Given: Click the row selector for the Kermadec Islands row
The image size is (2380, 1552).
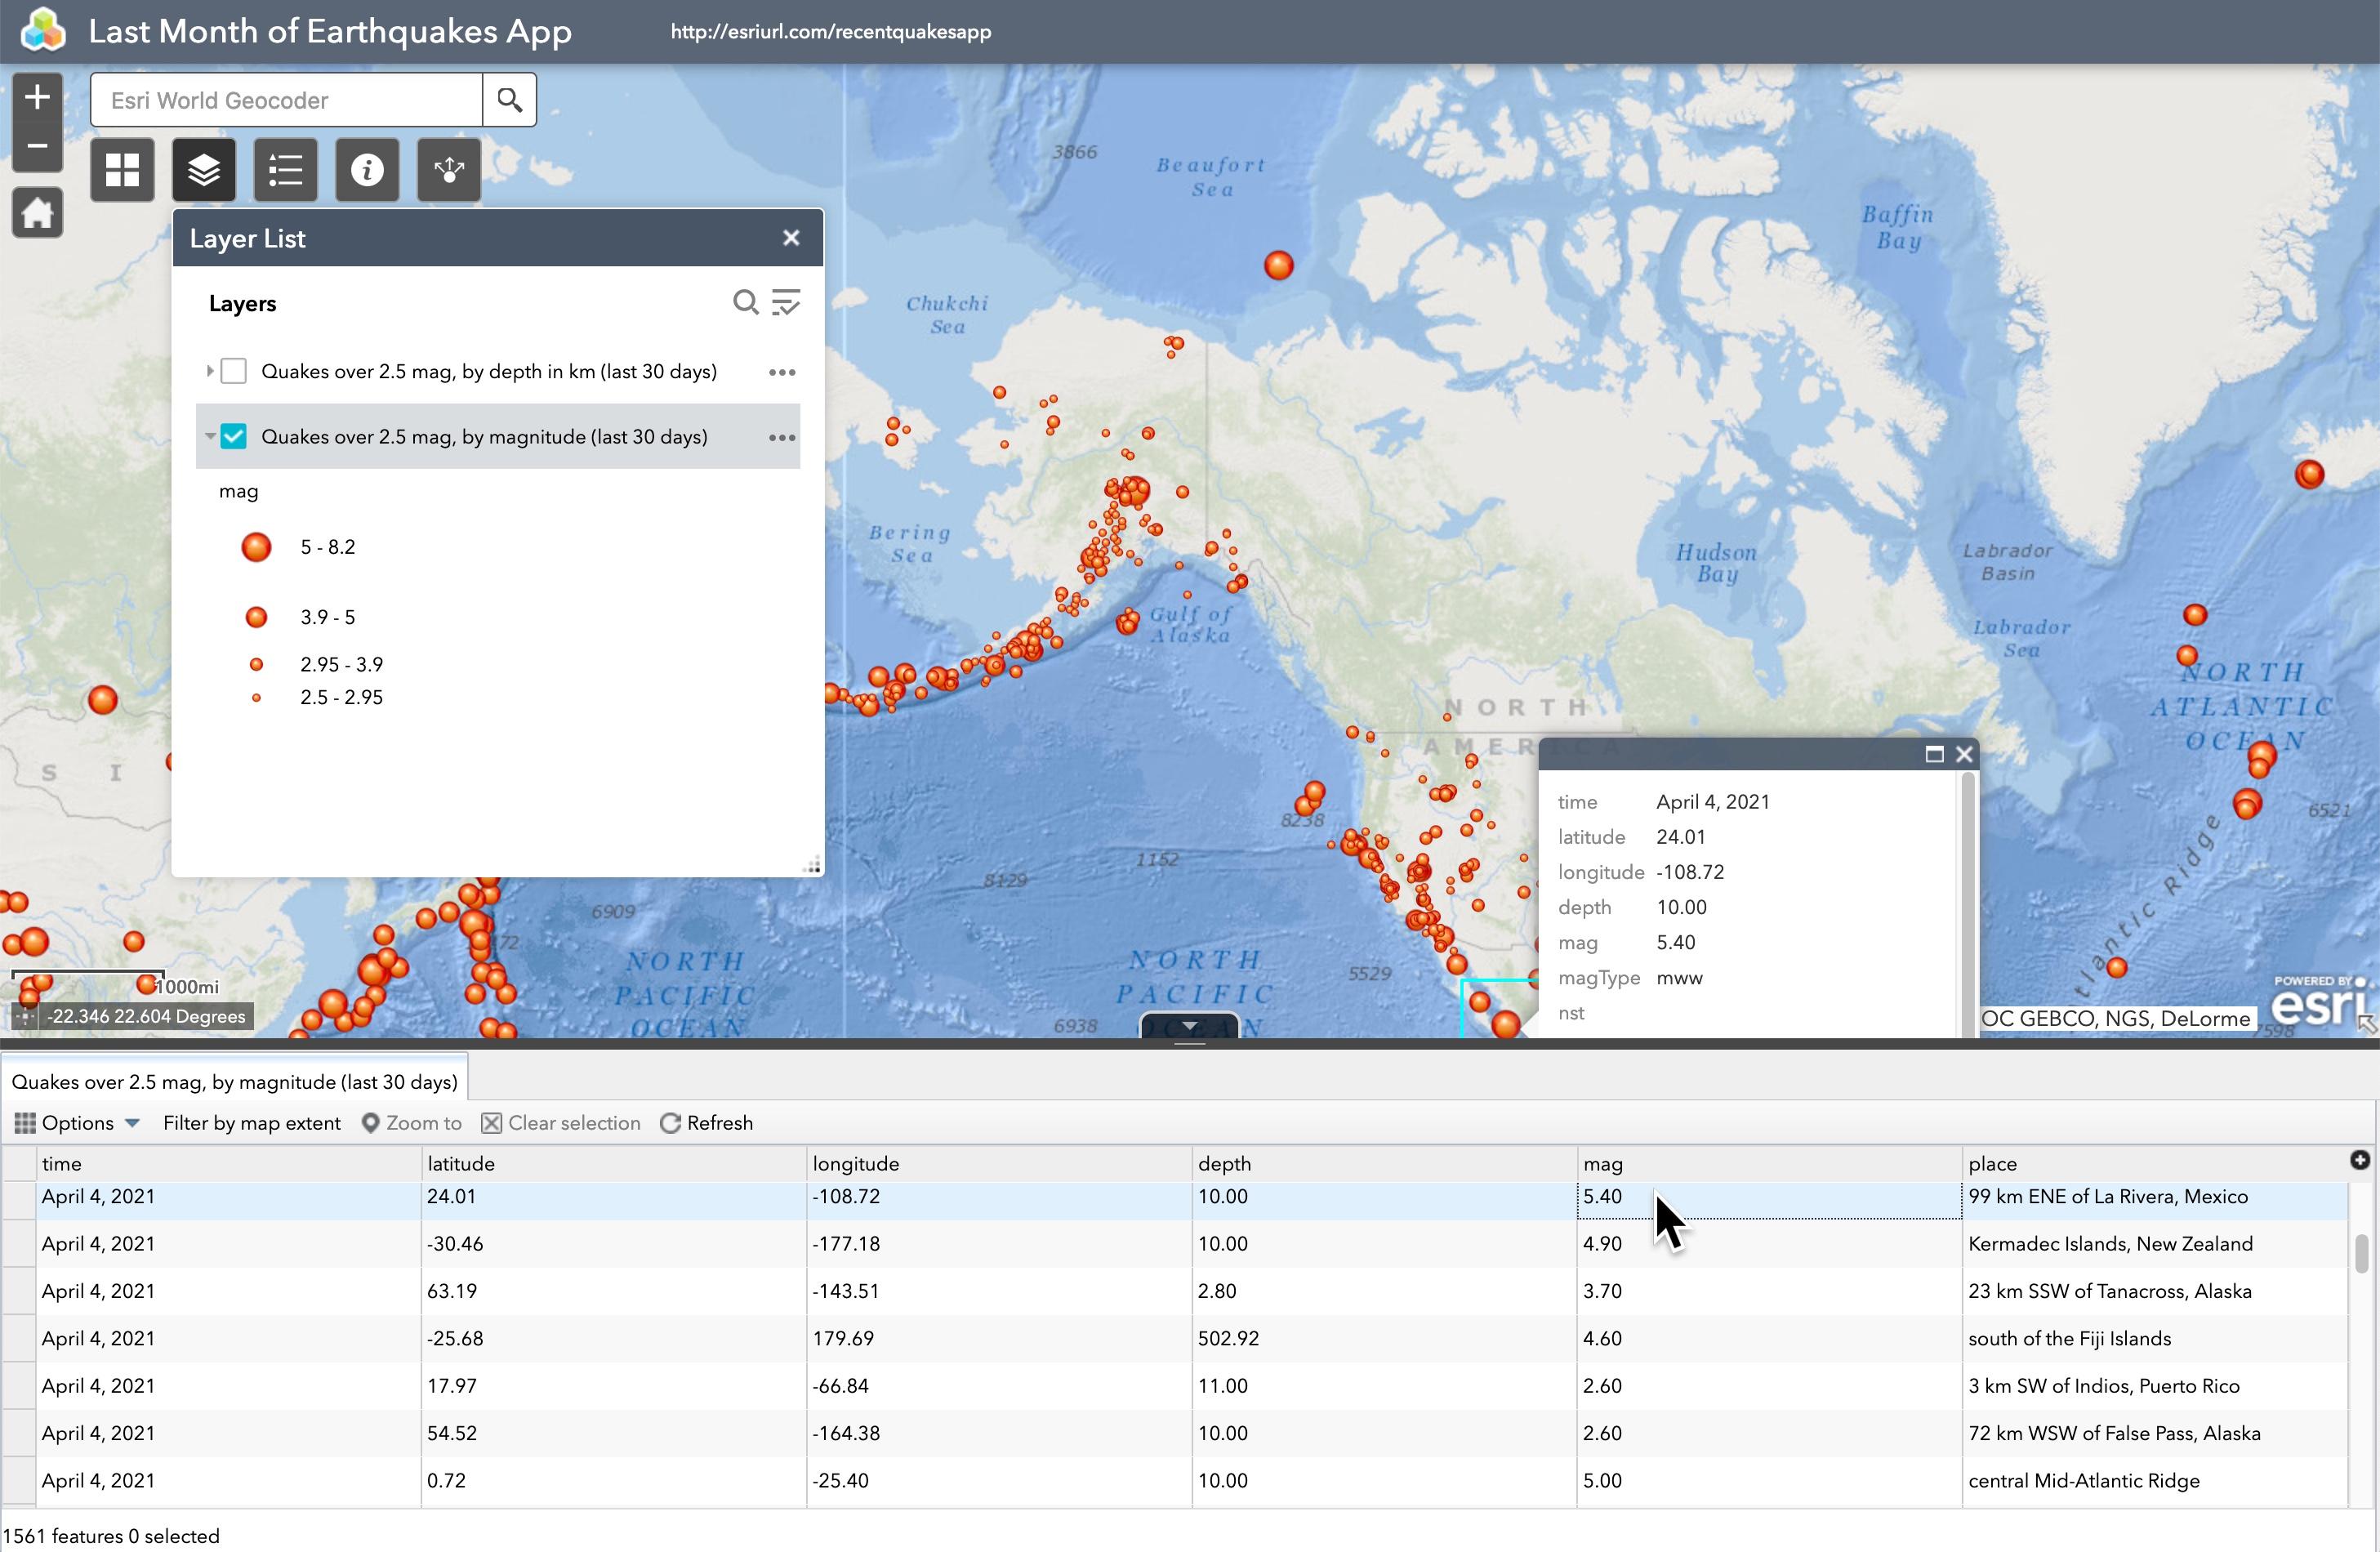Looking at the screenshot, I should 19,1244.
